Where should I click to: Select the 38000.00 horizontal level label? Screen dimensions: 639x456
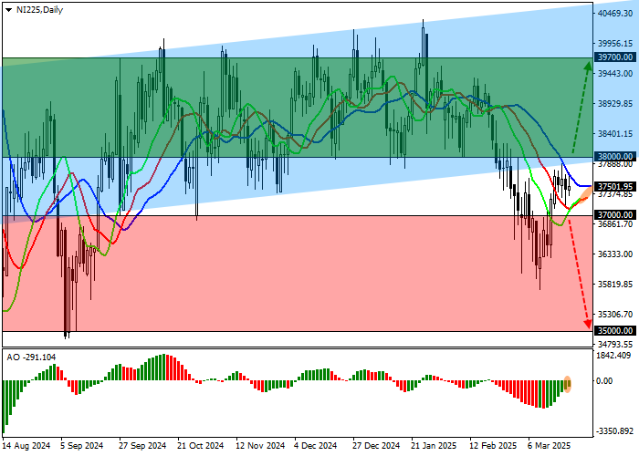coord(614,157)
